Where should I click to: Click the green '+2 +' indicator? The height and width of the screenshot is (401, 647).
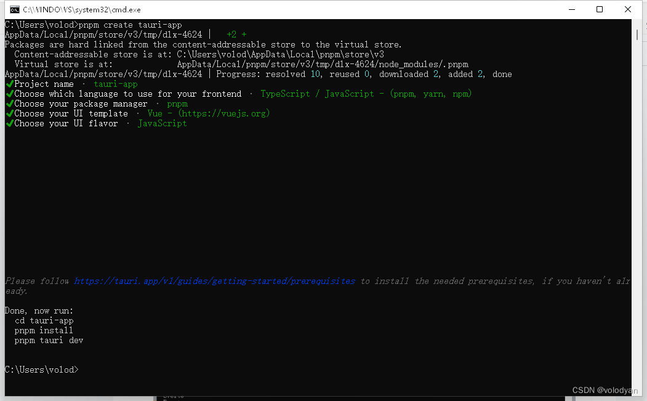[x=236, y=34]
